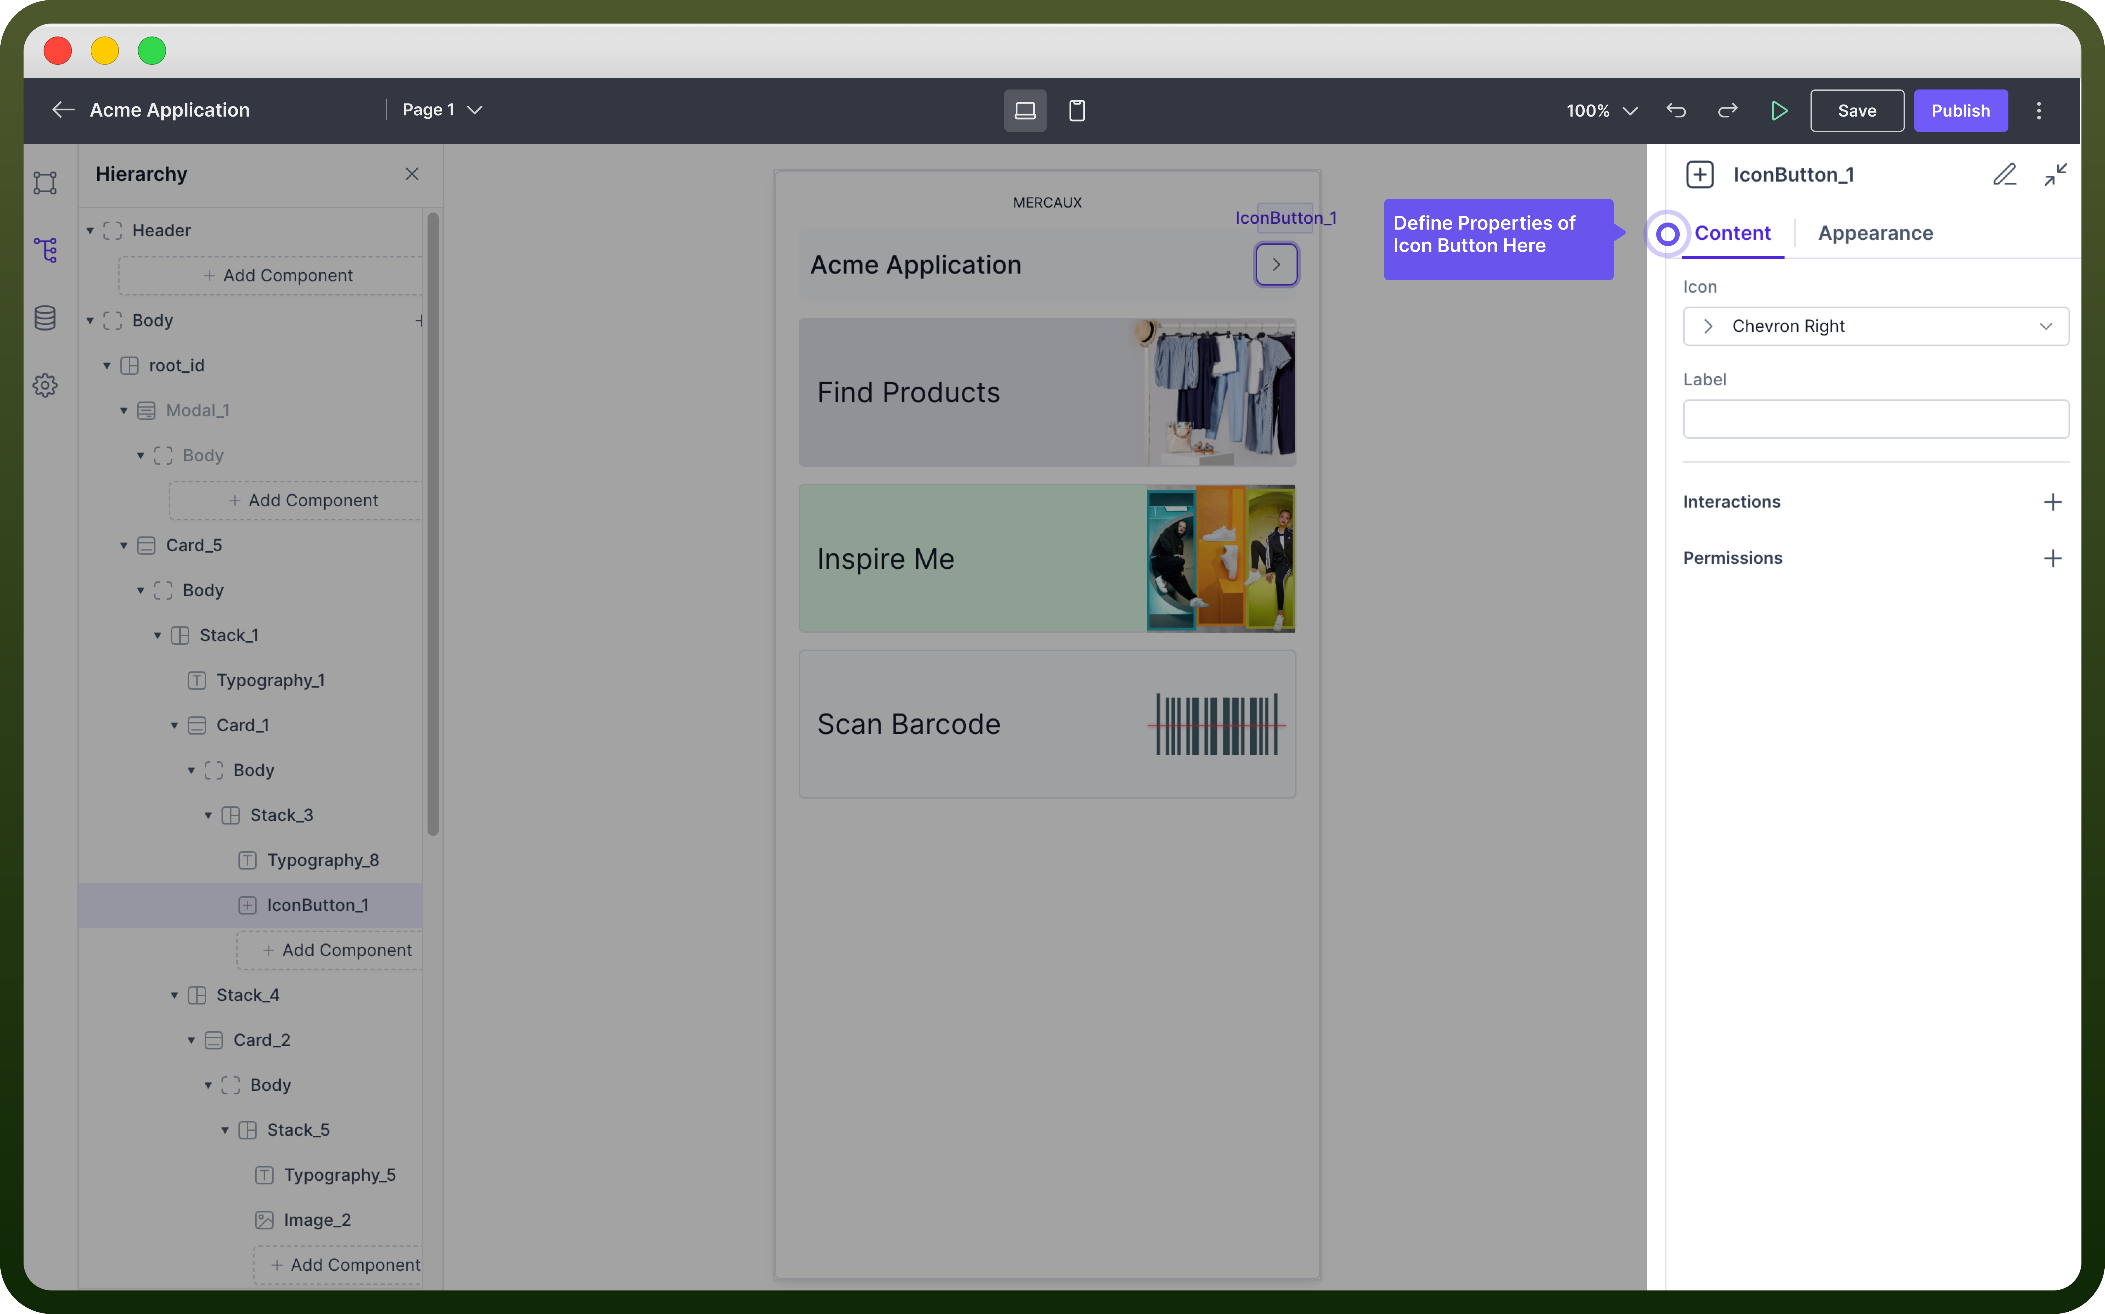Collapse the Card_5 node
2105x1314 pixels.
pos(123,546)
